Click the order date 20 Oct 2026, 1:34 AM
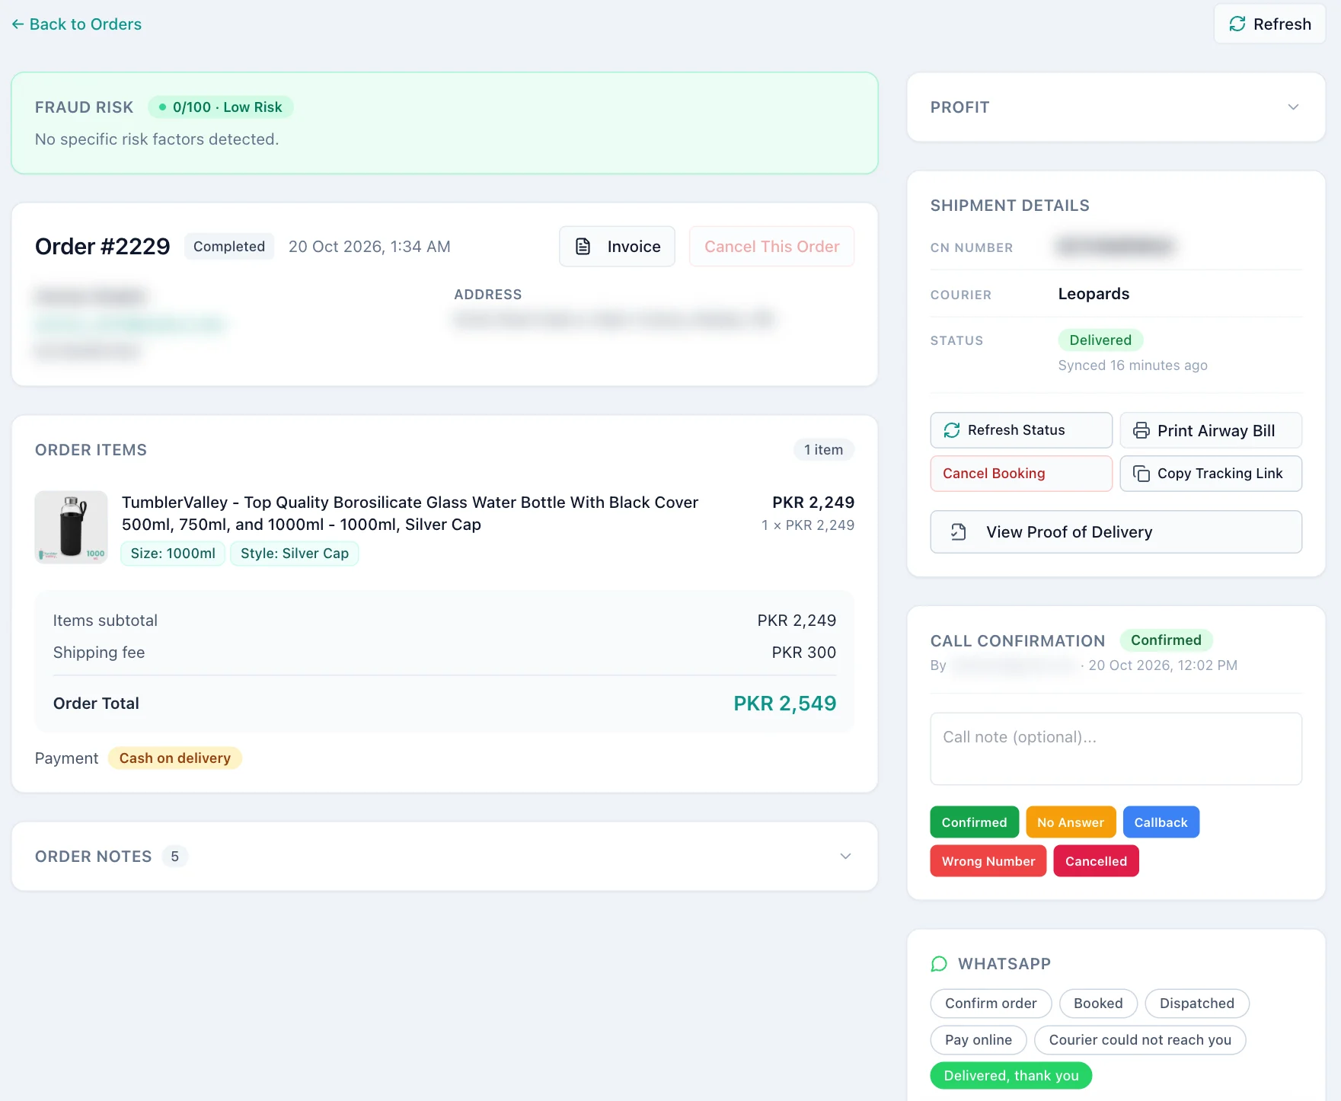 [369, 247]
